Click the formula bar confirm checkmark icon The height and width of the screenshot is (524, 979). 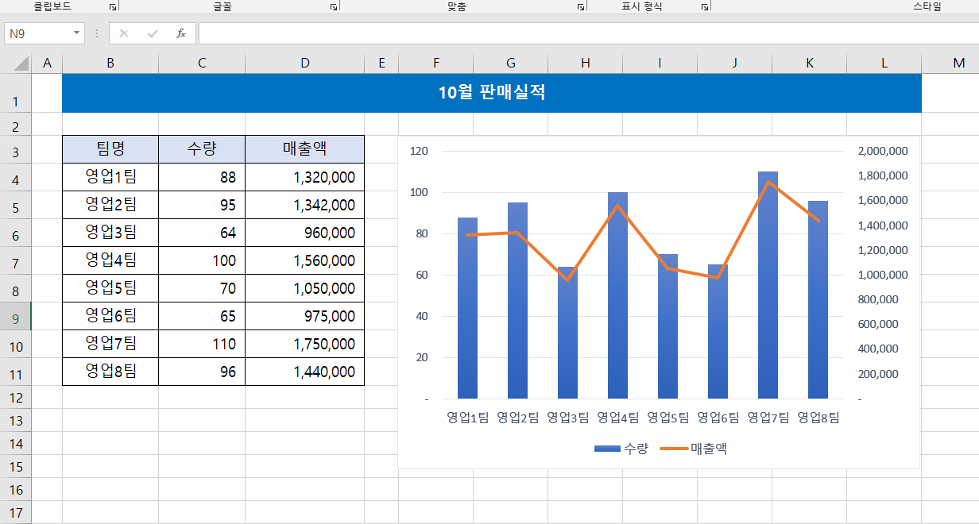coord(153,33)
